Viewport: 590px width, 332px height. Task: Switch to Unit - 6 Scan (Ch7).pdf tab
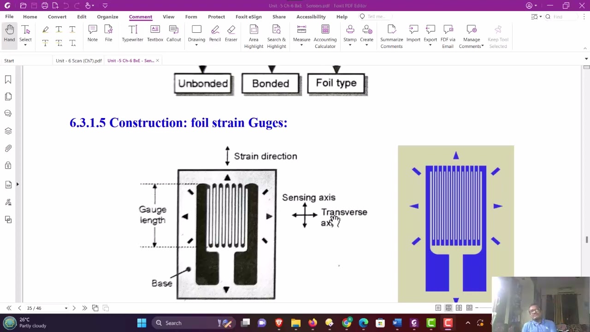[x=79, y=60]
